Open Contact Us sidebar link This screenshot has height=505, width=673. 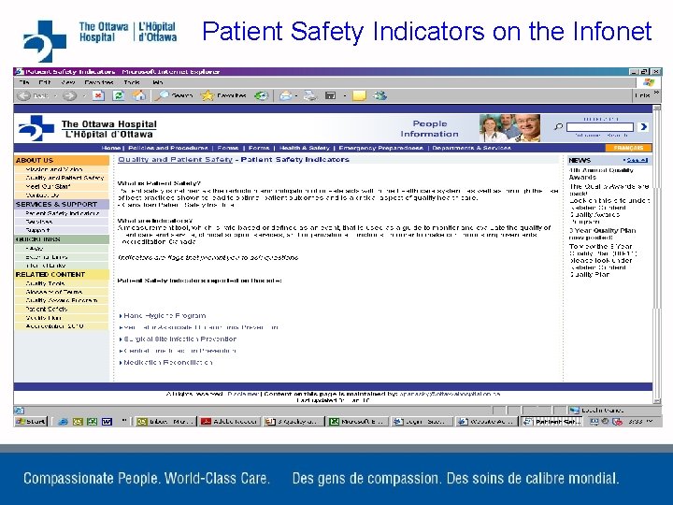point(42,195)
